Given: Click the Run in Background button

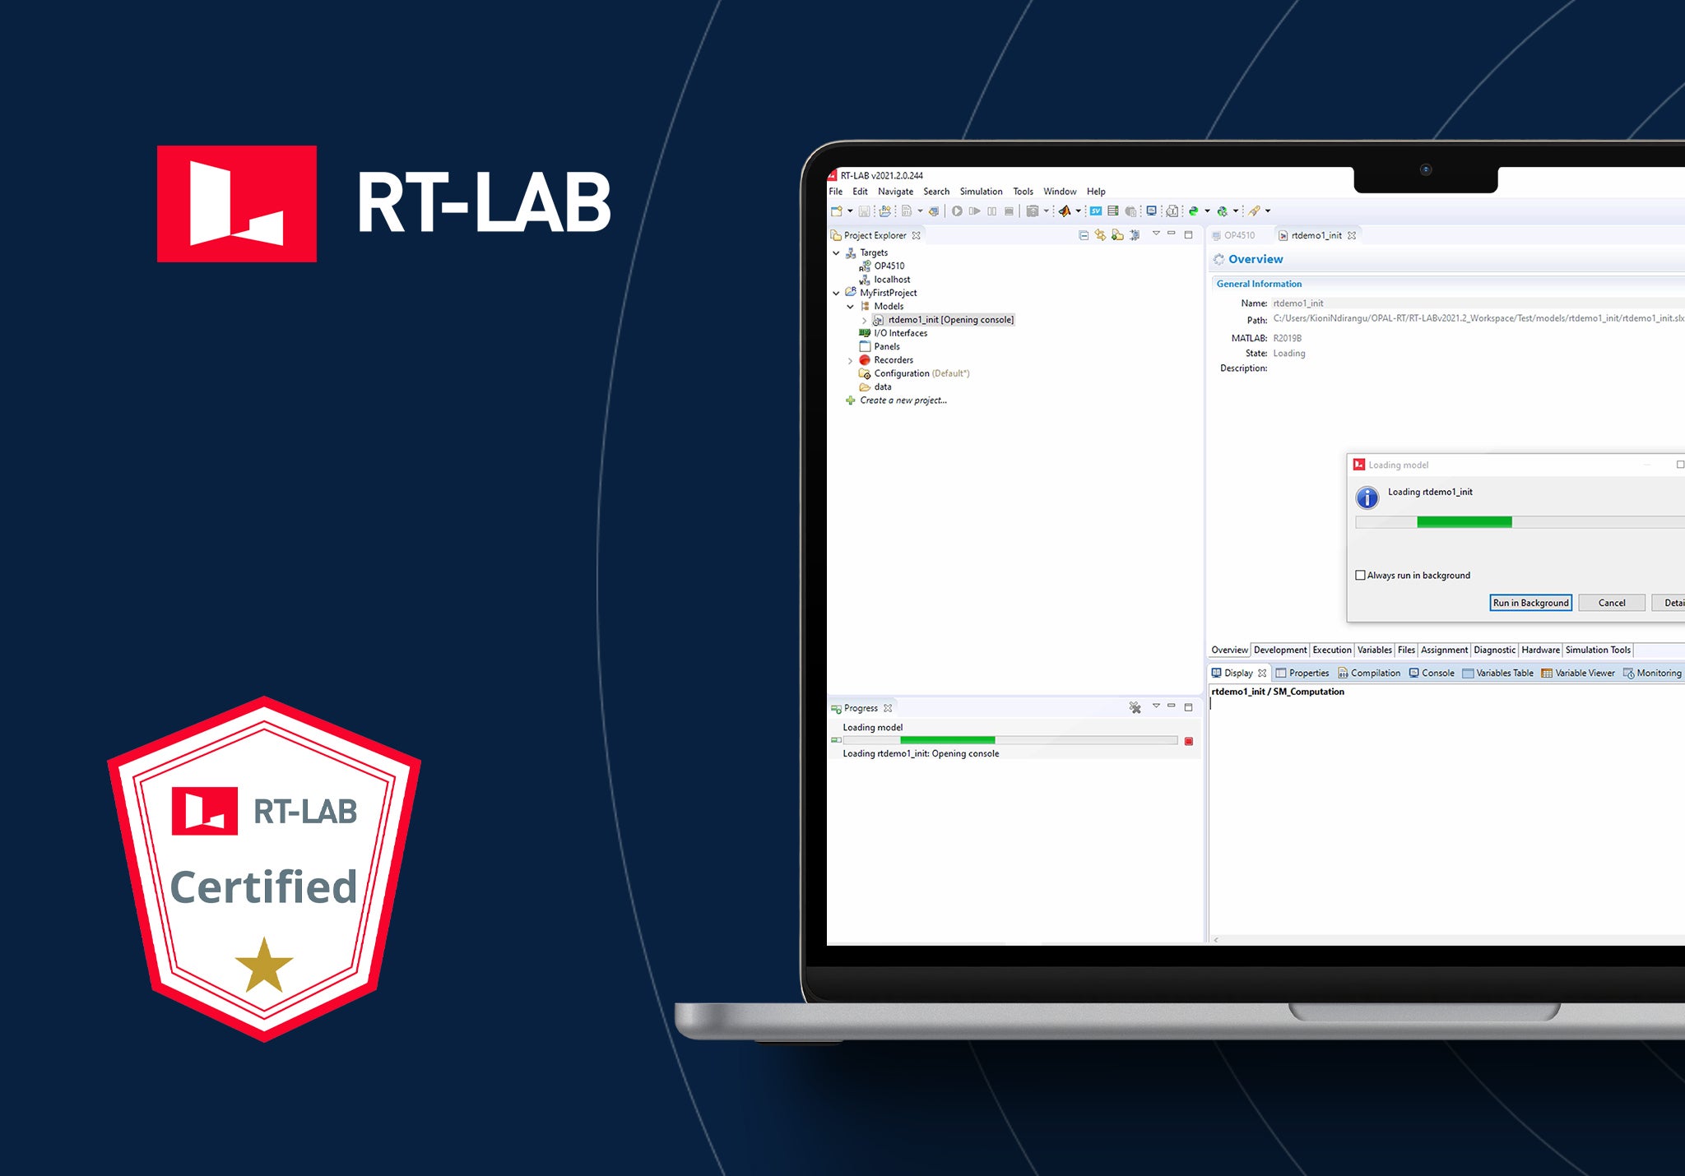Looking at the screenshot, I should tap(1530, 603).
